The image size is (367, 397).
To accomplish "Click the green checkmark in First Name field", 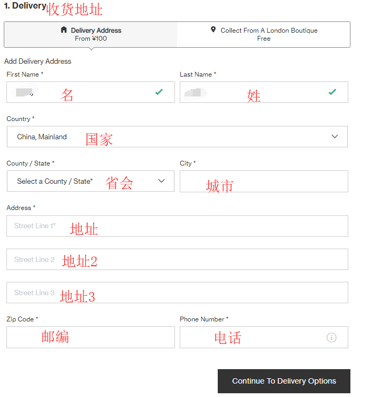I will (159, 92).
